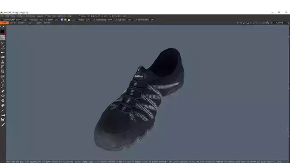The width and height of the screenshot is (290, 163).
Task: Open the Textures menu
Action: click(x=21, y=16)
